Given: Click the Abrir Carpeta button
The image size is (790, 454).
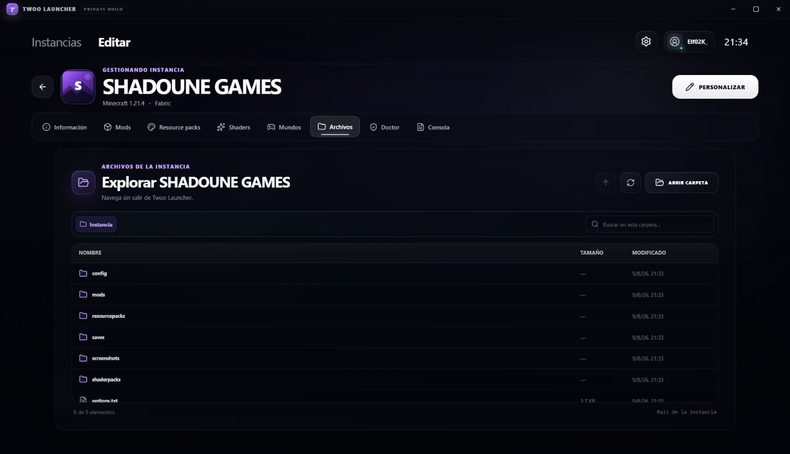Looking at the screenshot, I should (681, 183).
